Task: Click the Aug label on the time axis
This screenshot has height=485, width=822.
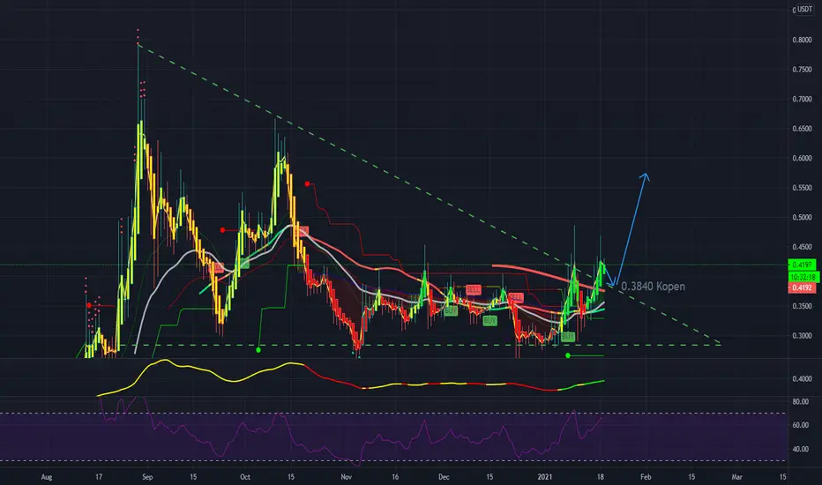Action: pyautogui.click(x=47, y=477)
